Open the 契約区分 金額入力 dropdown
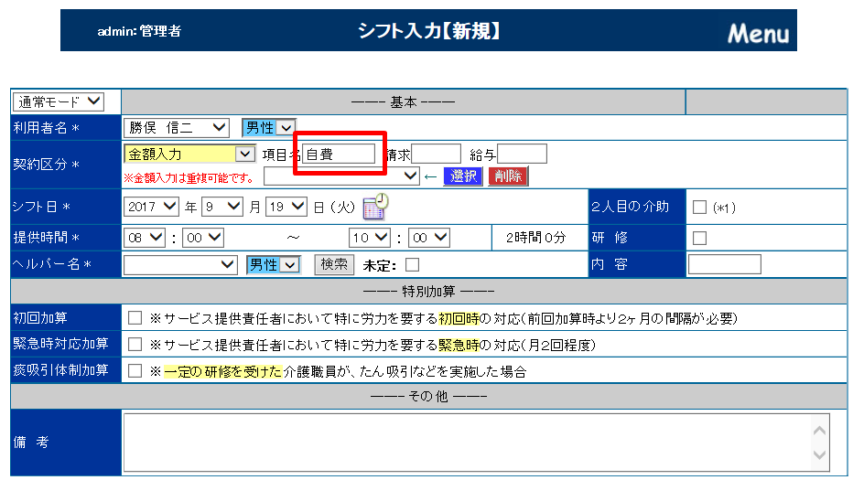 [x=189, y=154]
